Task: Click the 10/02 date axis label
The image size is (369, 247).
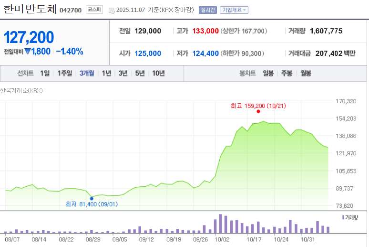Action: point(222,240)
